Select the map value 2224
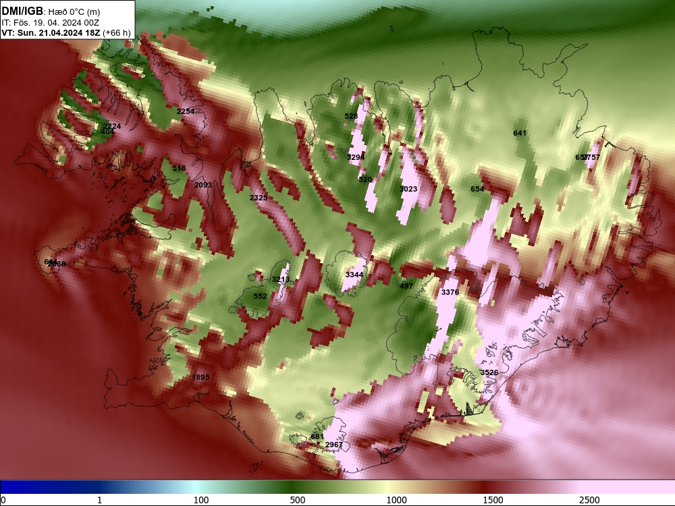This screenshot has height=506, width=675. tap(112, 126)
